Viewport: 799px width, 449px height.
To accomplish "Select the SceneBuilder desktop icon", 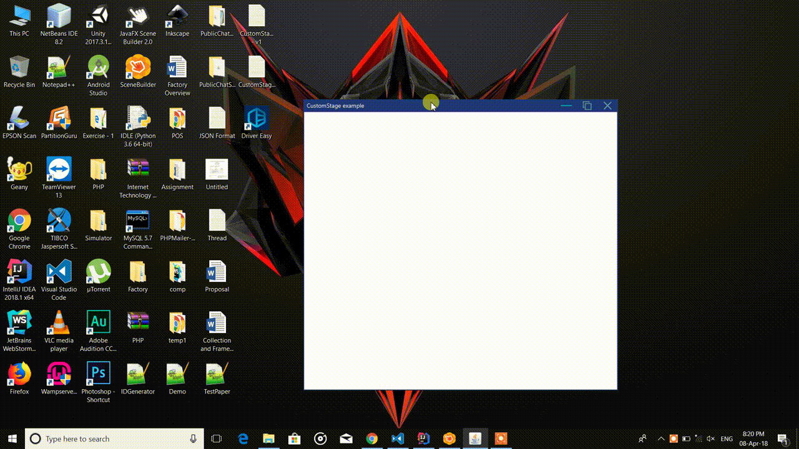I will click(138, 71).
